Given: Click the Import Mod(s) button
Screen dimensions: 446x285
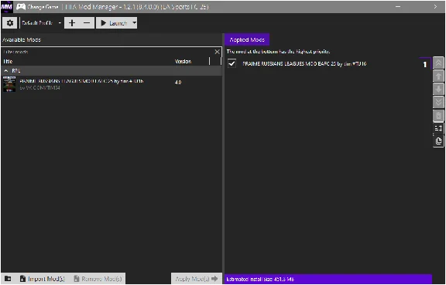Looking at the screenshot, I should (x=43, y=279).
